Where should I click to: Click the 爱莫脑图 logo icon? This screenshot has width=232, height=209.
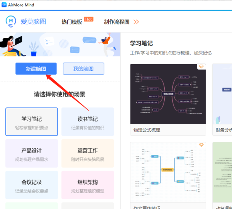[x=11, y=22]
